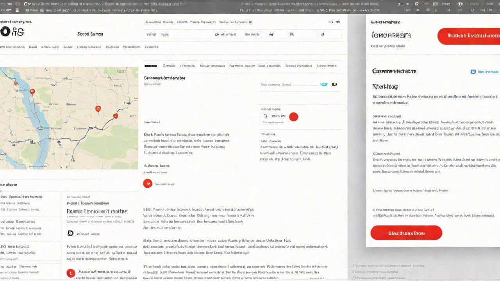Viewport: 500px width, 281px height.
Task: Select the red pin in the map's center
Action: click(98, 109)
